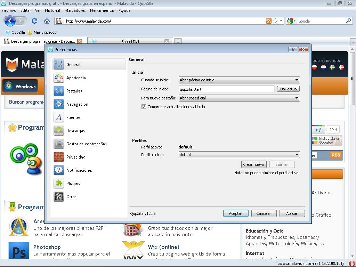Select the Privacidad brick wall icon

pos(58,157)
